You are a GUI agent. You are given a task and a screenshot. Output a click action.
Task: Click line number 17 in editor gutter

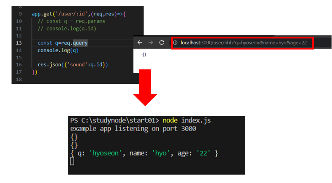pos(19,72)
